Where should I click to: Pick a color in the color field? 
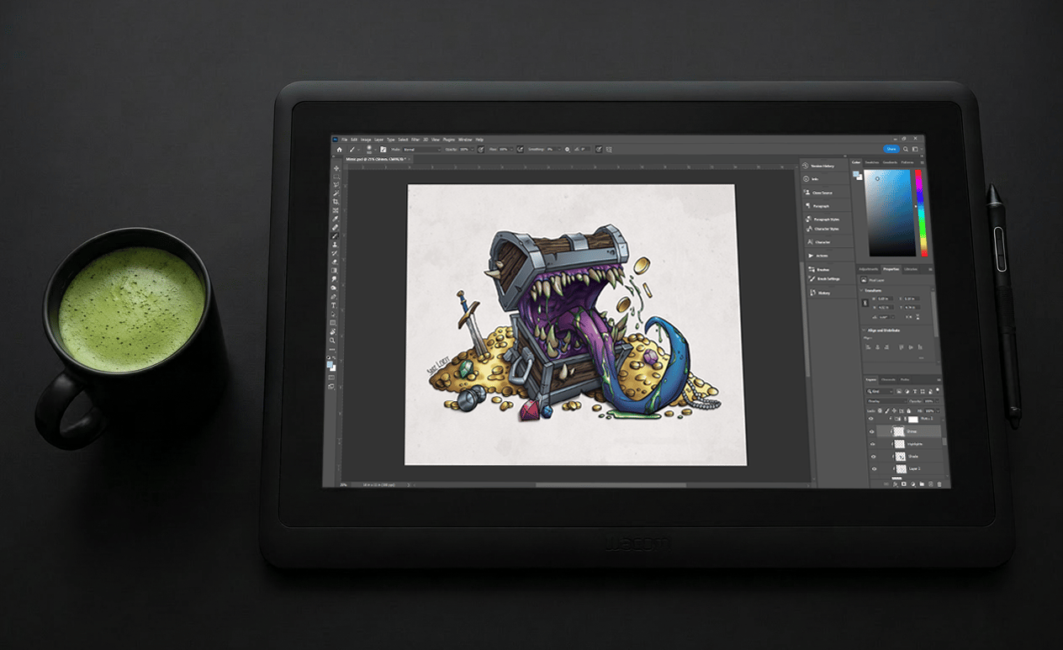[x=891, y=214]
